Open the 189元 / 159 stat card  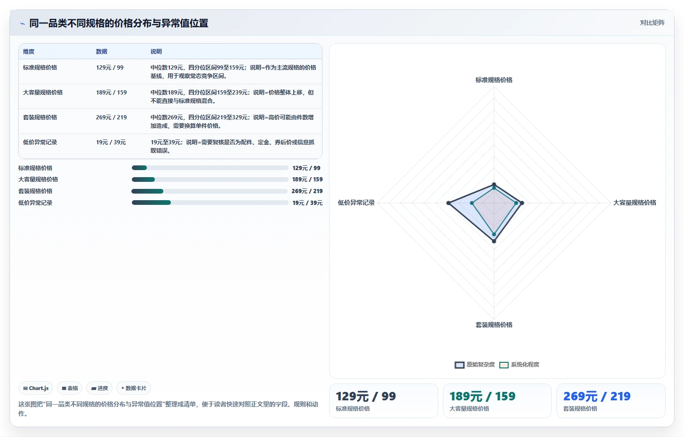(x=497, y=401)
